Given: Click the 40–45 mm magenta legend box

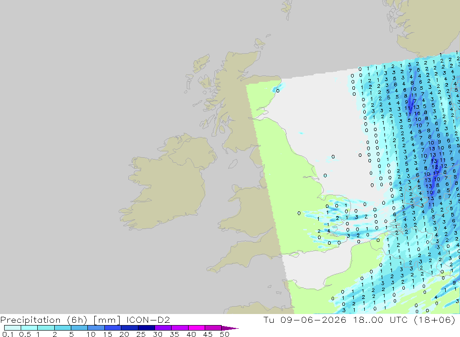Looking at the screenshot, I should [196, 328].
